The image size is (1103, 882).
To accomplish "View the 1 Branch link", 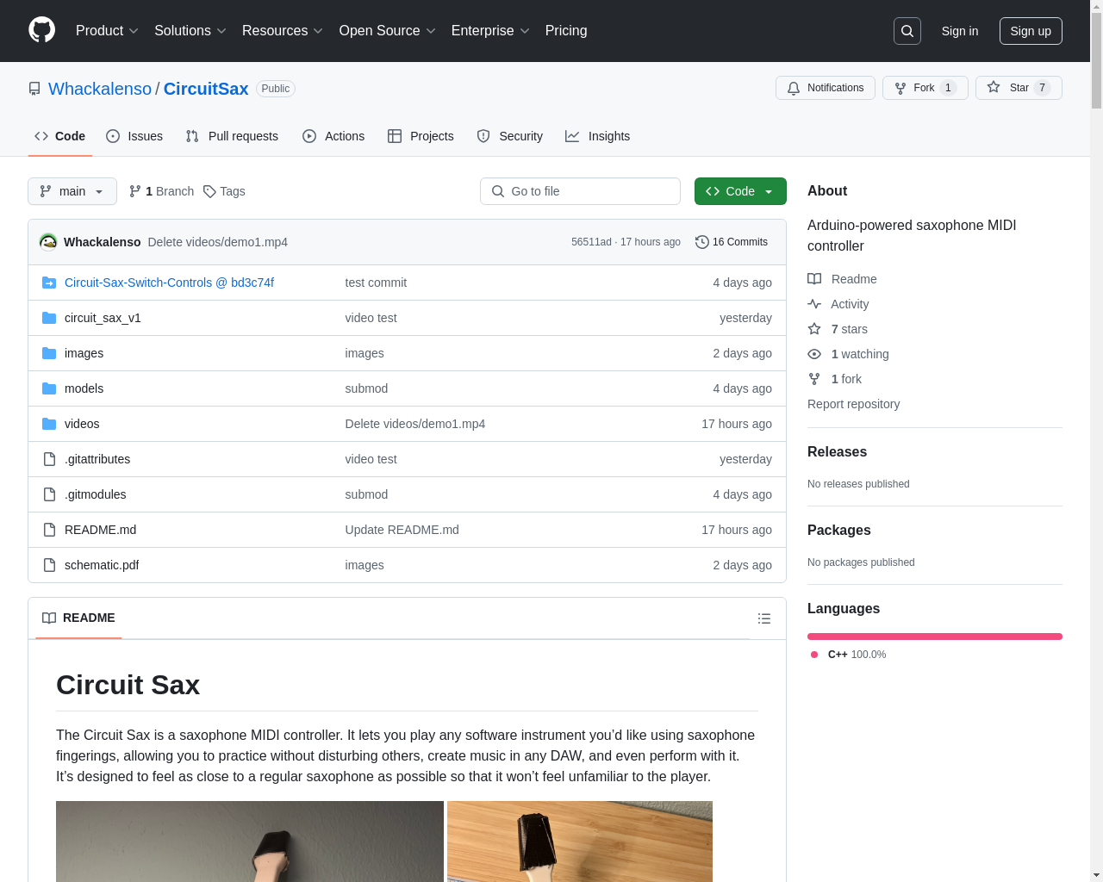I will pyautogui.click(x=161, y=191).
